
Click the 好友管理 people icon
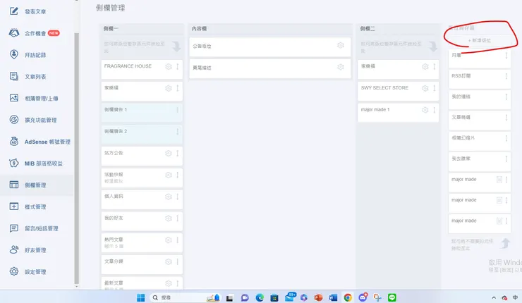click(x=14, y=249)
